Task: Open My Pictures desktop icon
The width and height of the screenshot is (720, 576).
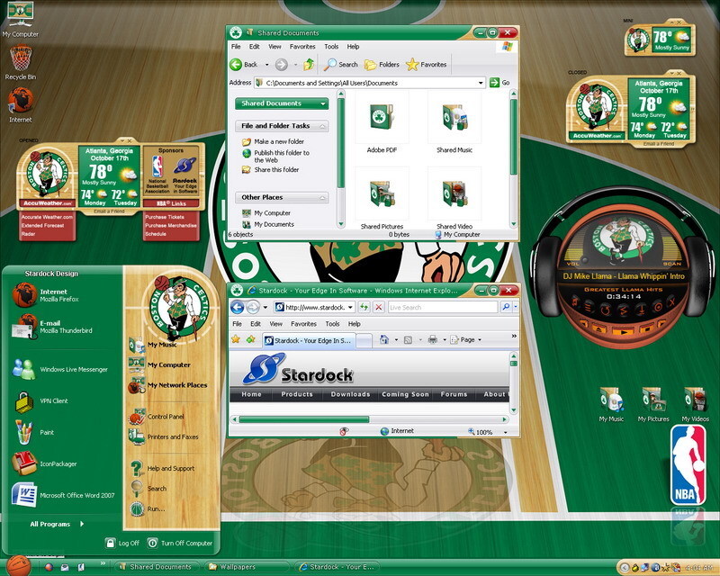Action: 653,402
